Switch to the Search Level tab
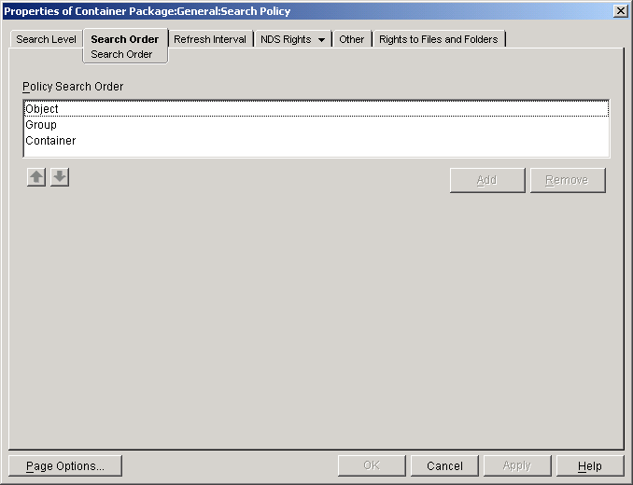Viewport: 633px width, 485px height. click(x=46, y=39)
